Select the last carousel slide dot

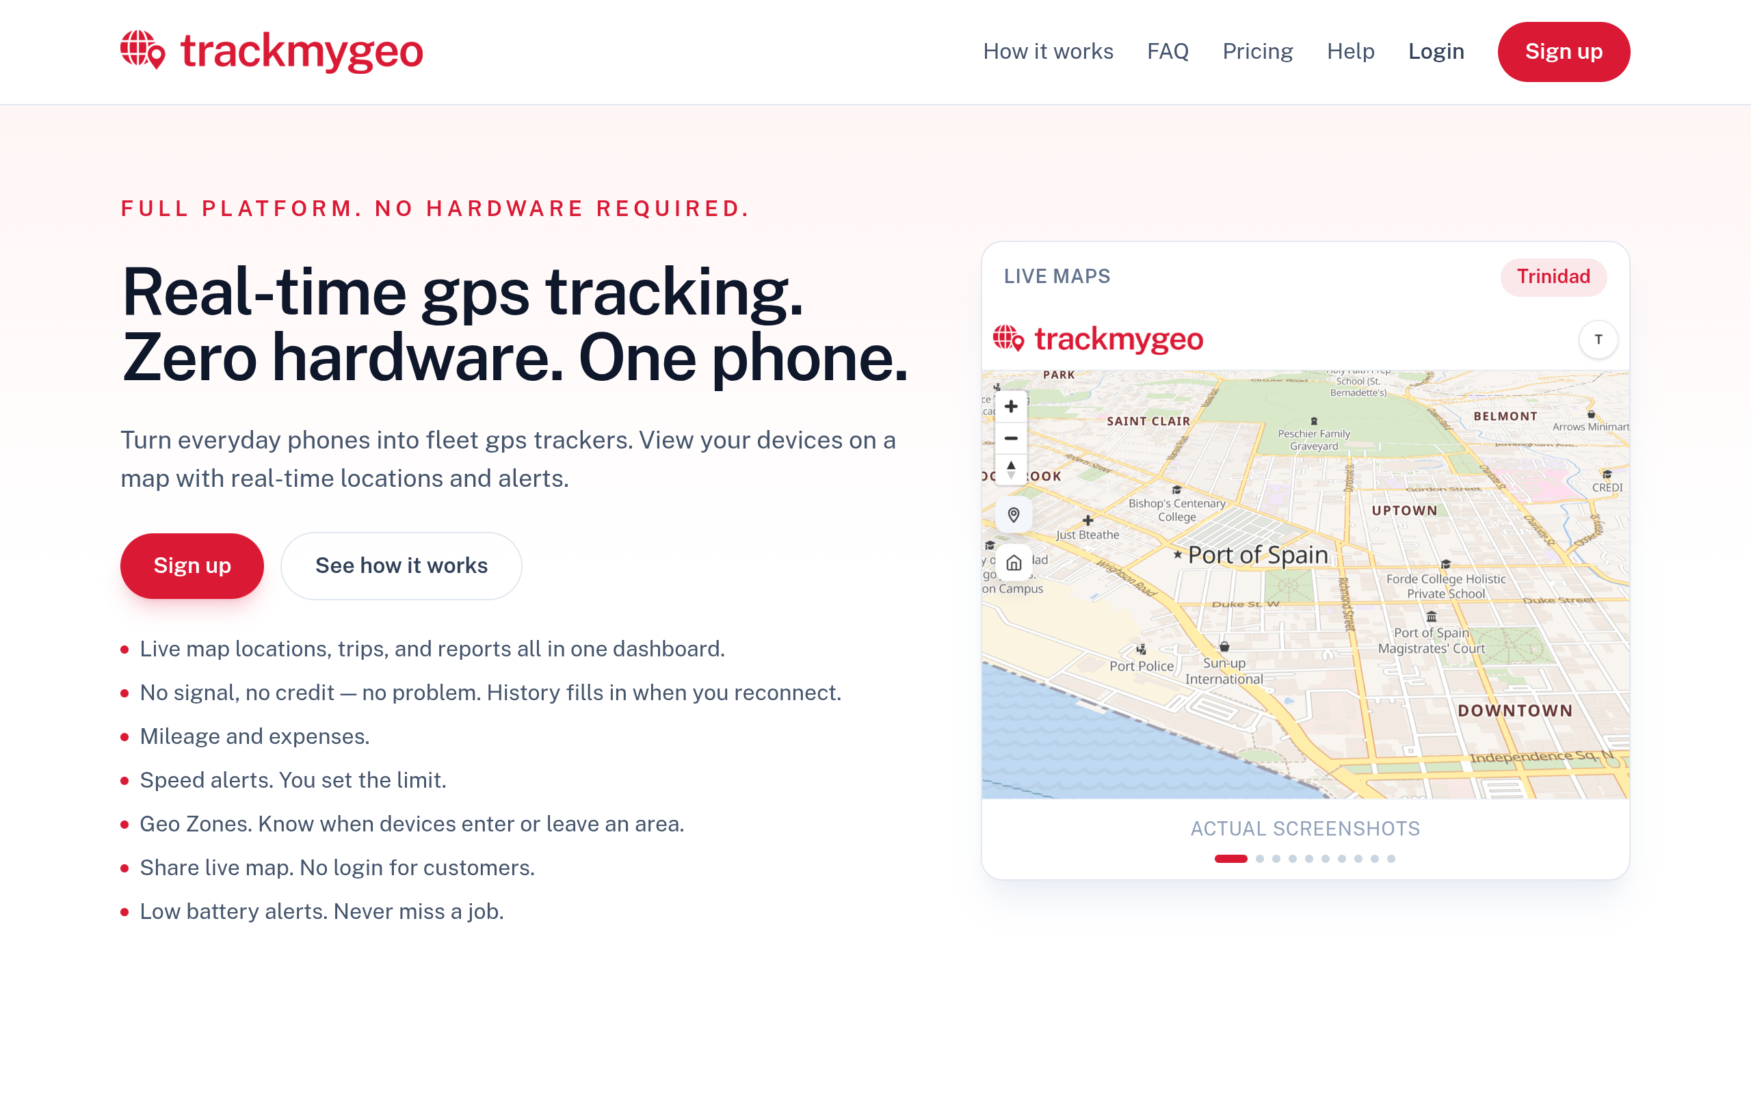click(1391, 858)
